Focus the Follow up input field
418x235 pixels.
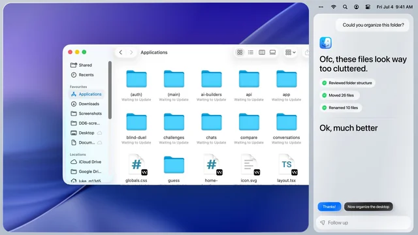pos(363,223)
